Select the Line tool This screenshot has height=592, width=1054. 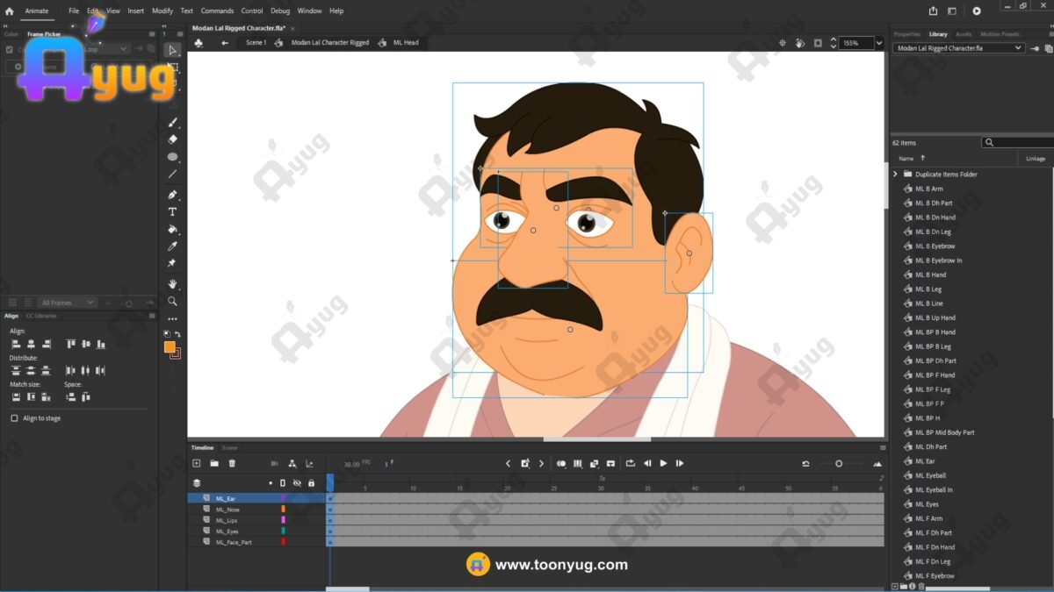(172, 175)
